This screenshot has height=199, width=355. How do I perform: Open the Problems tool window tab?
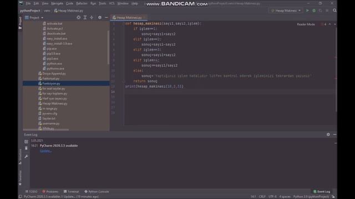click(x=50, y=192)
